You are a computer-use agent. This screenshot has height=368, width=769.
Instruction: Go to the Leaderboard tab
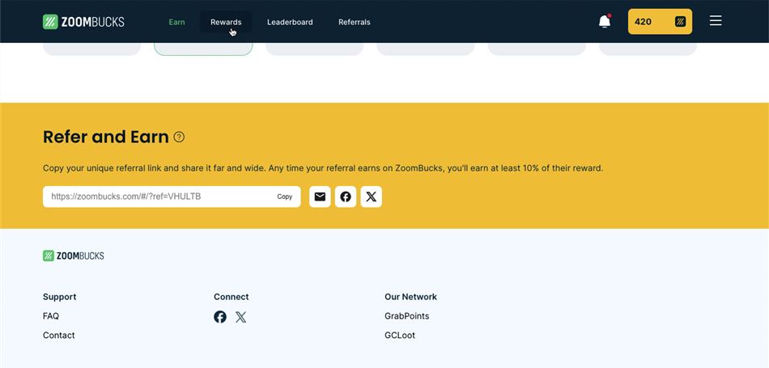(x=290, y=22)
